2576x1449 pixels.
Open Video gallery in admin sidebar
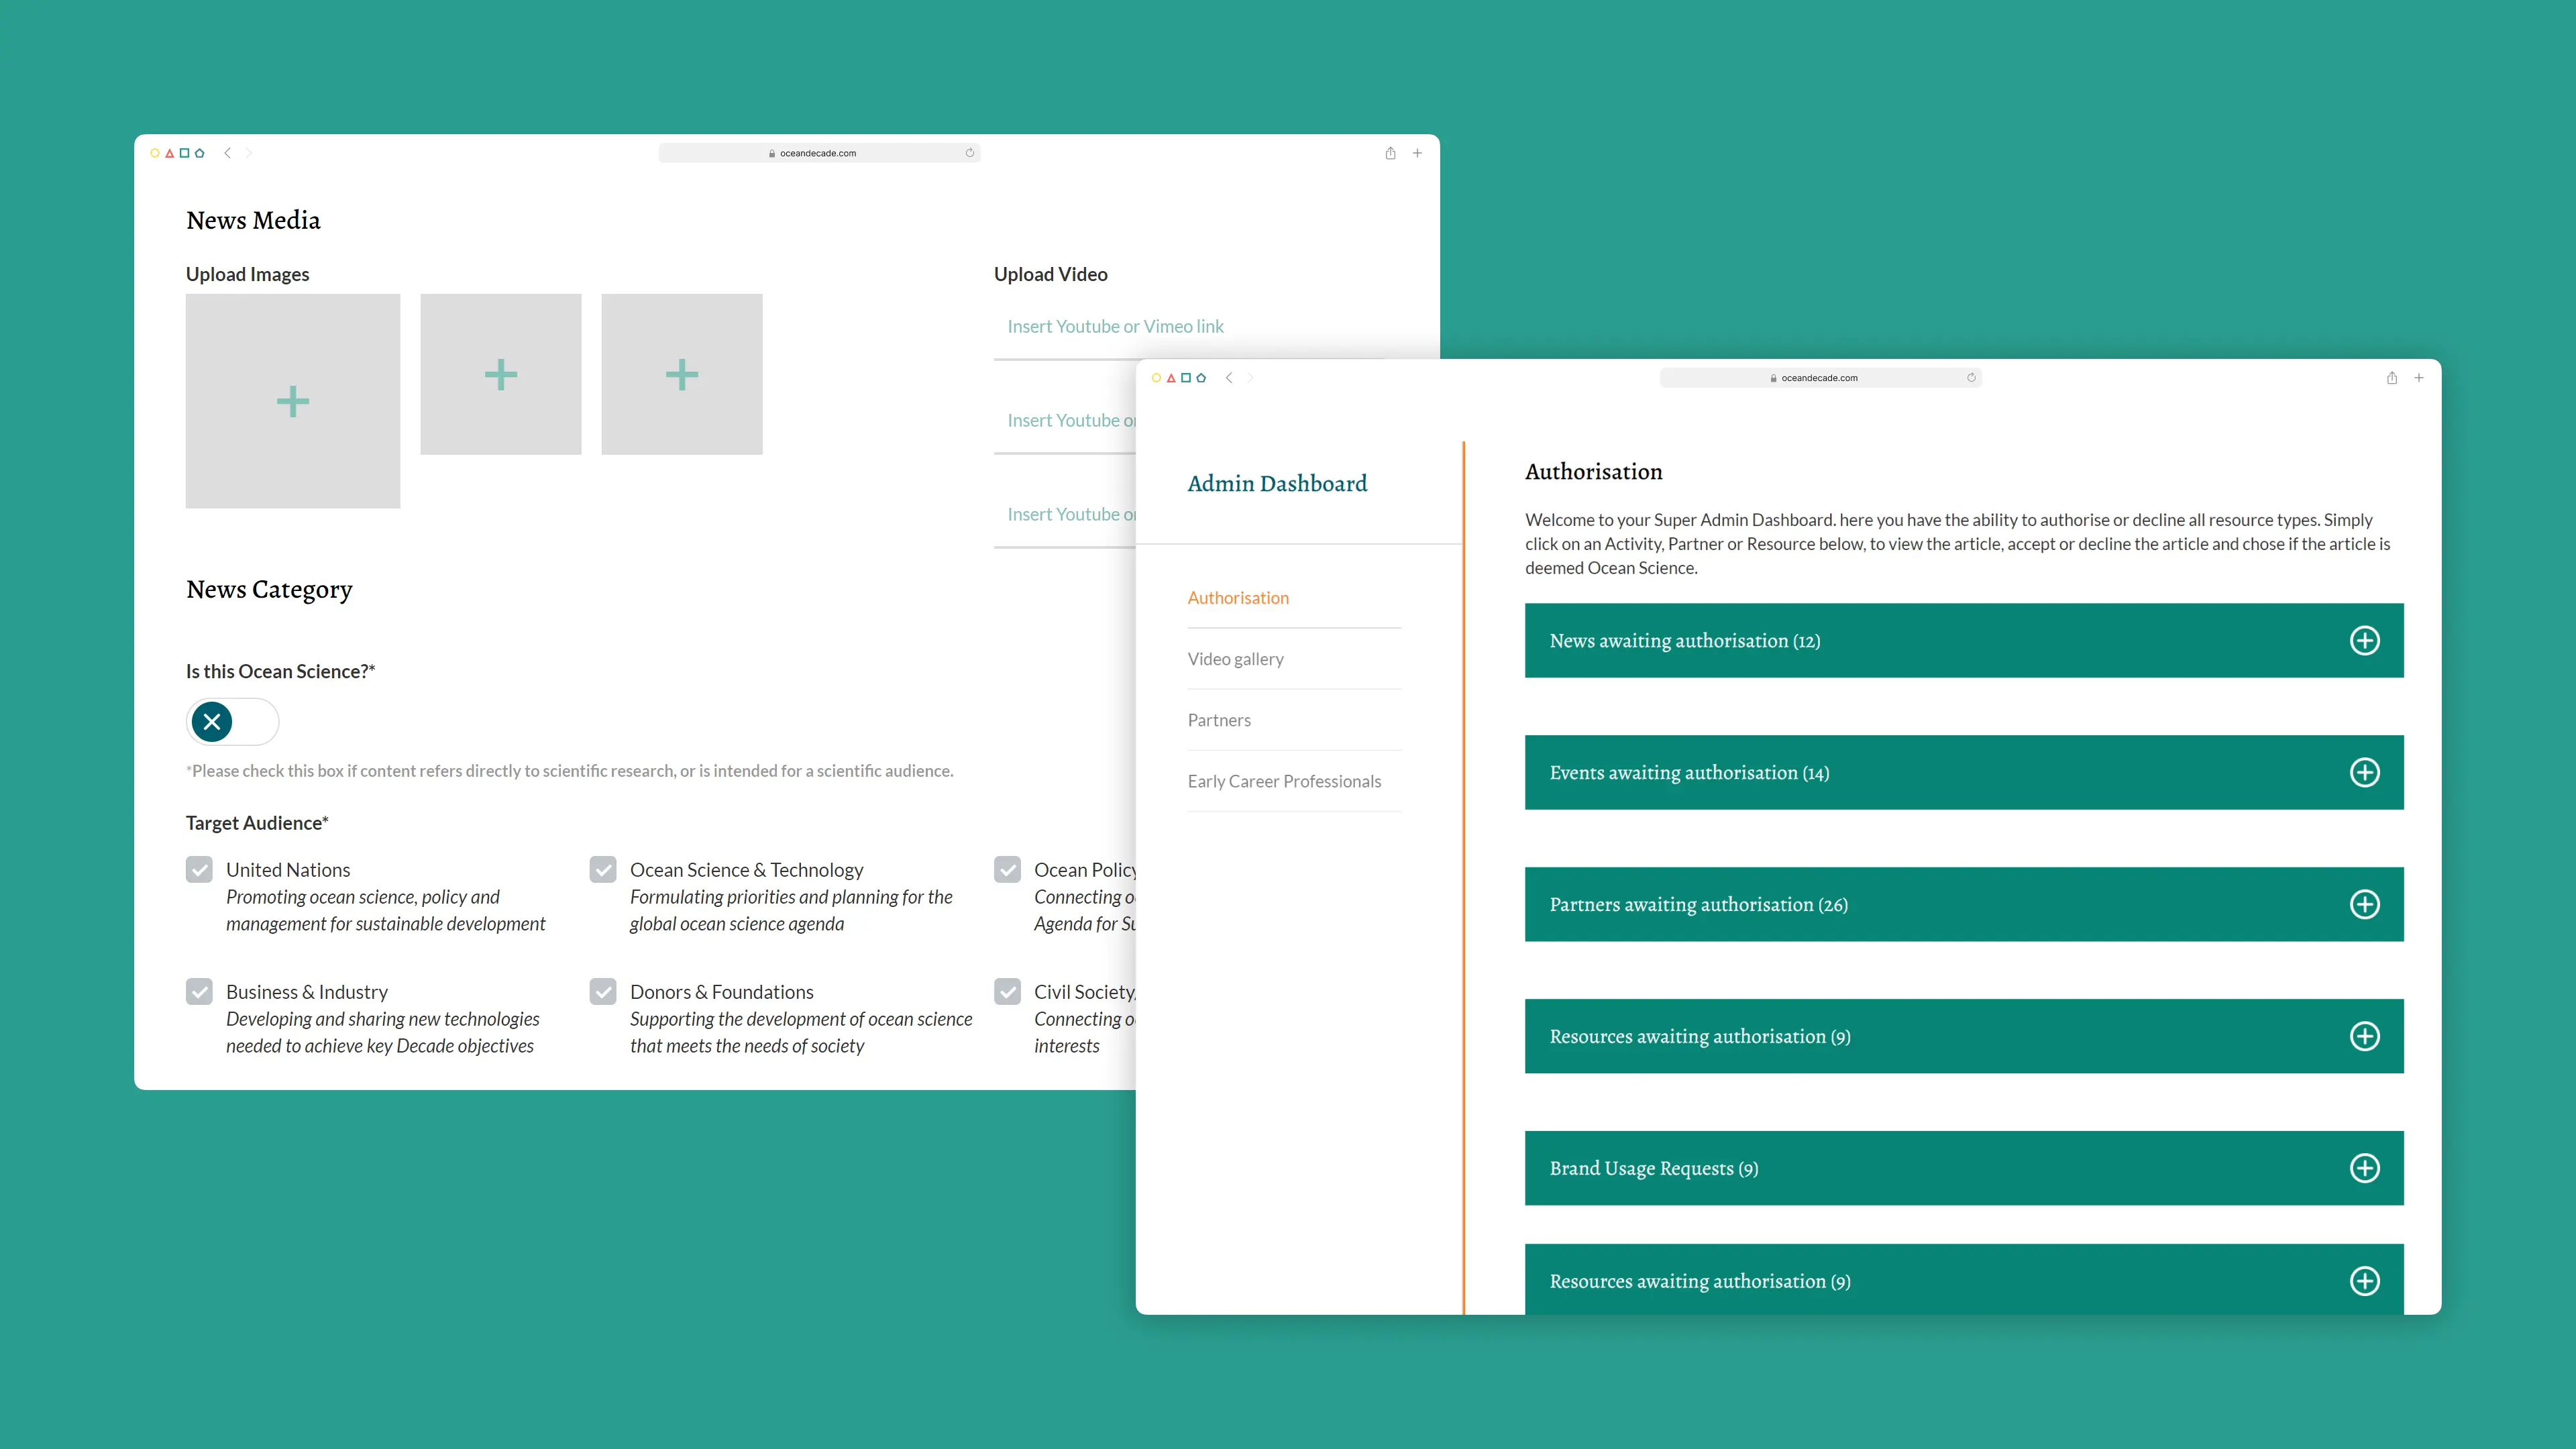click(1235, 659)
